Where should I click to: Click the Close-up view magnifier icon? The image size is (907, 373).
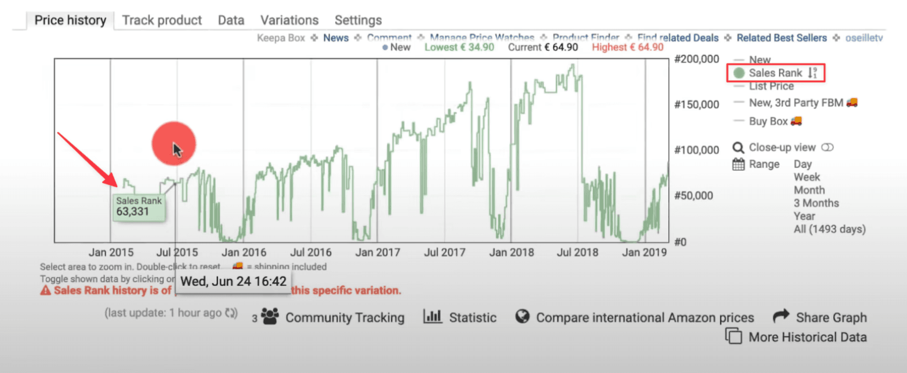point(738,148)
